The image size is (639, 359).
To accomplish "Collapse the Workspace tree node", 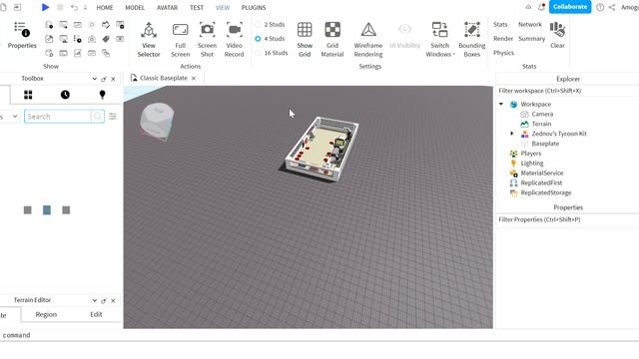I will [x=501, y=104].
